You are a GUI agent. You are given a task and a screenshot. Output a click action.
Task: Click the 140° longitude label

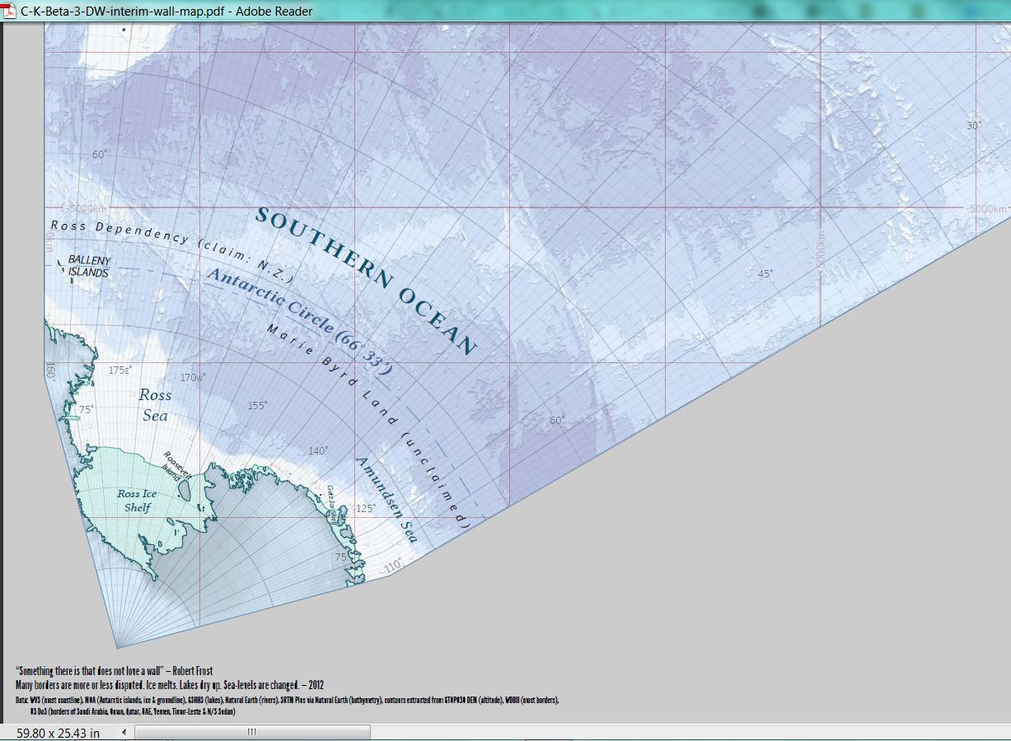pos(318,450)
